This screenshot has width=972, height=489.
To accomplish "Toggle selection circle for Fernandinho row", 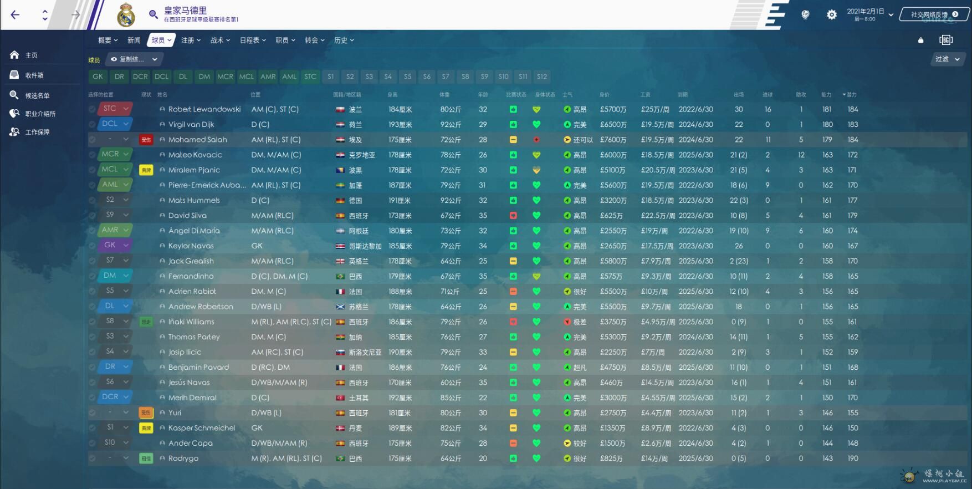I will click(x=92, y=276).
